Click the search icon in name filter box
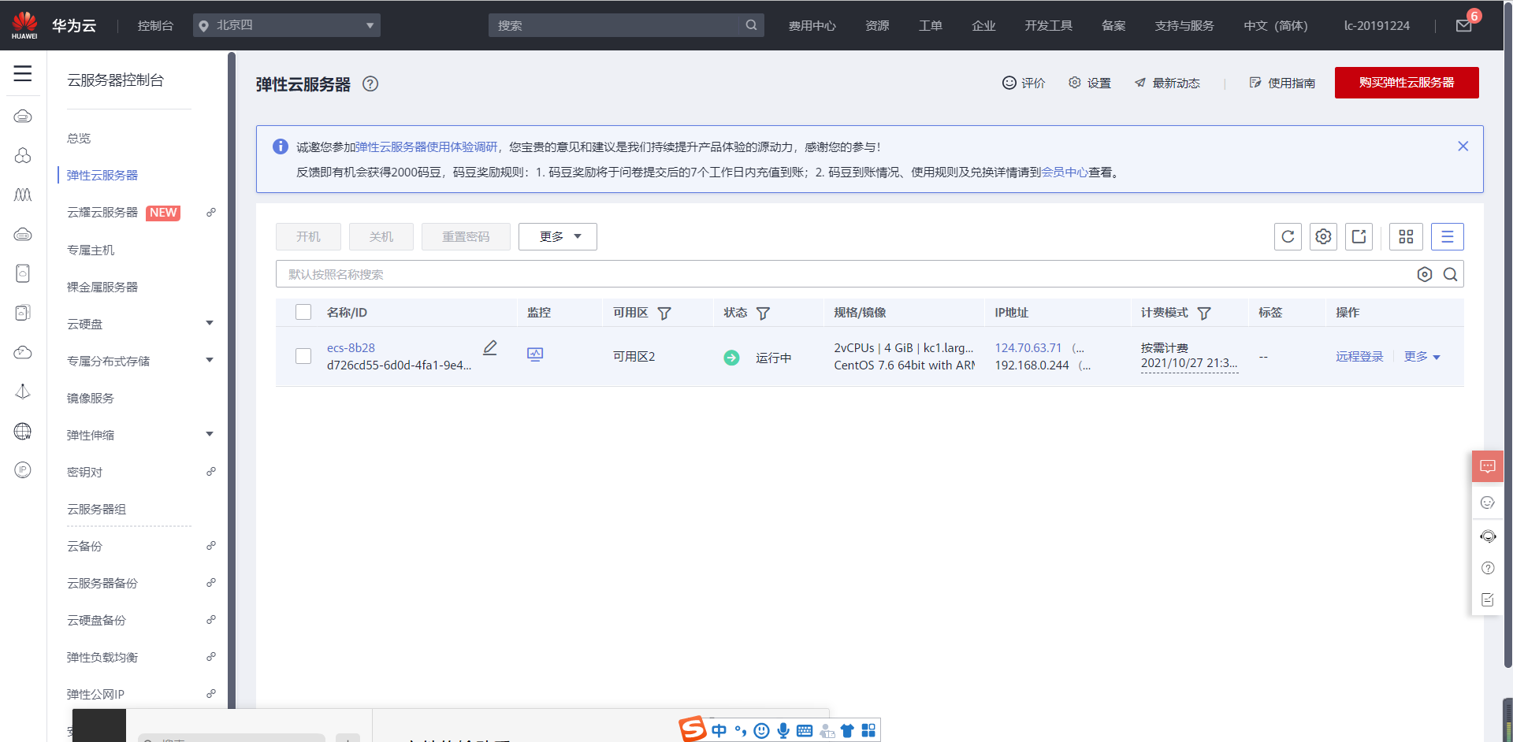The height and width of the screenshot is (742, 1513). click(x=1450, y=274)
